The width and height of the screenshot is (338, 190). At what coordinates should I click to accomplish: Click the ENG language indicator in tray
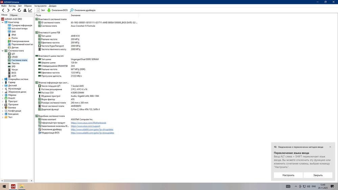(x=314, y=186)
